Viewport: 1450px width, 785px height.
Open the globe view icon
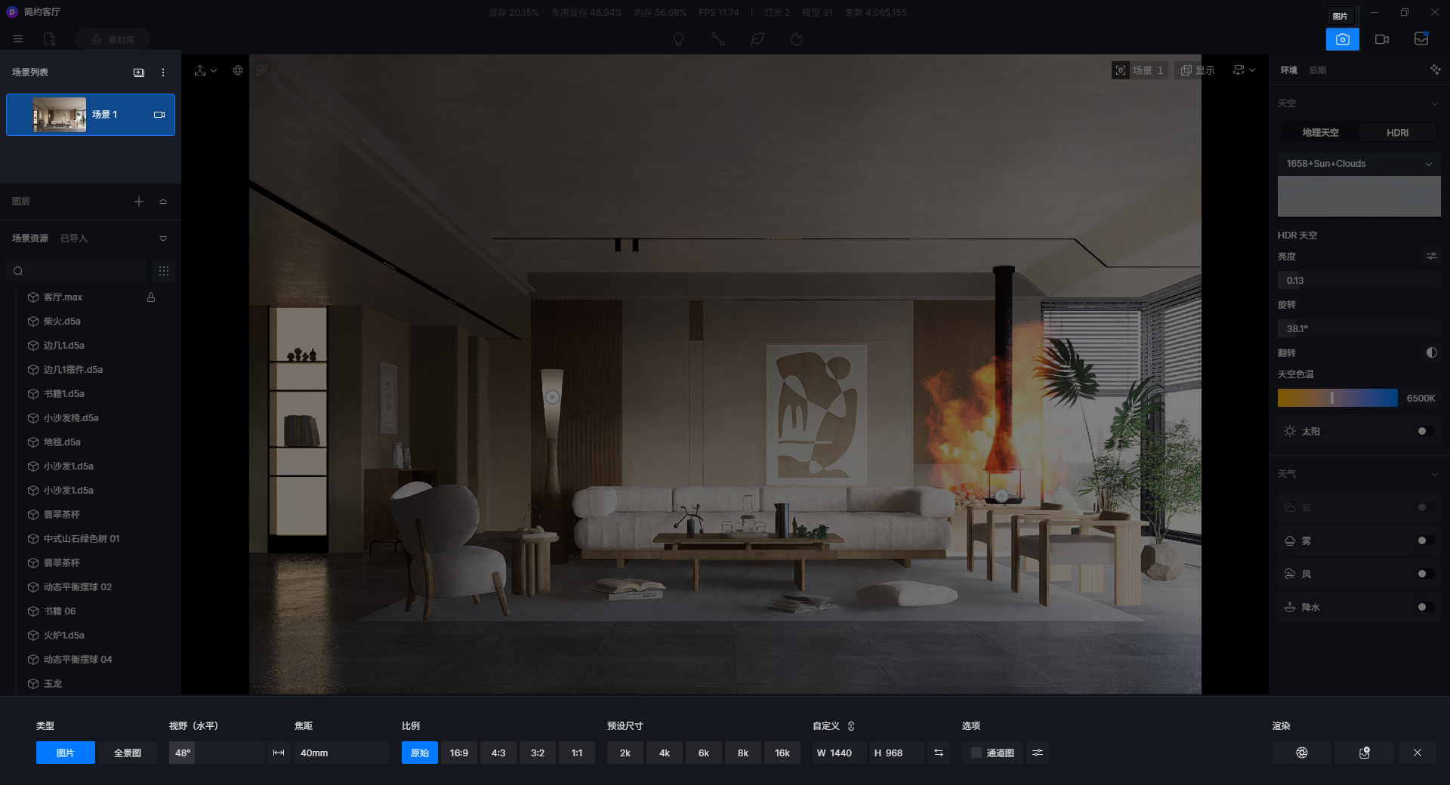click(238, 70)
